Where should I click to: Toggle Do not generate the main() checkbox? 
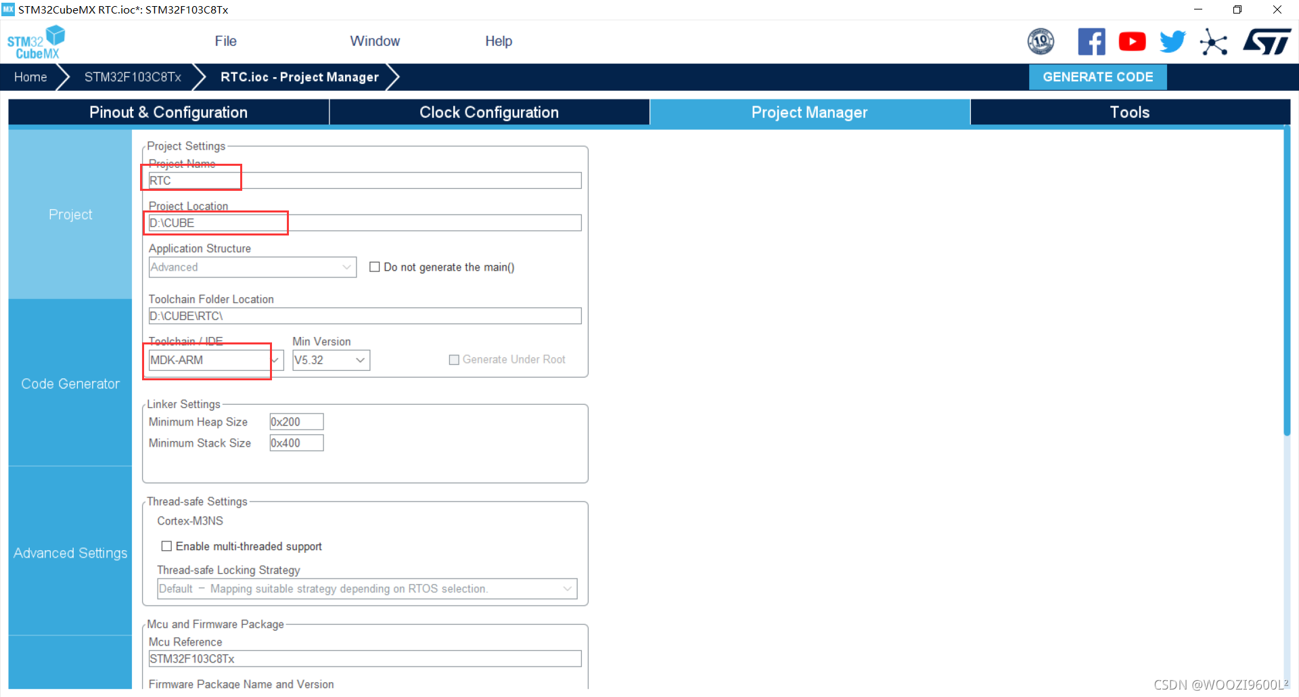374,267
